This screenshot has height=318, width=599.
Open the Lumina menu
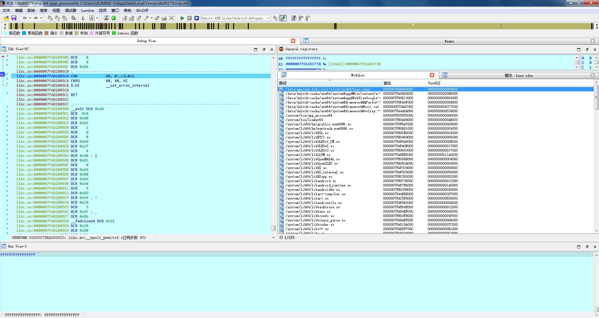87,10
